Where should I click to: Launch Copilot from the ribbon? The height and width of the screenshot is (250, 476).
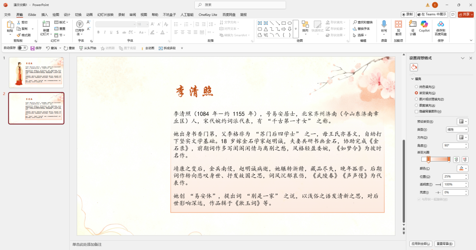pyautogui.click(x=424, y=24)
